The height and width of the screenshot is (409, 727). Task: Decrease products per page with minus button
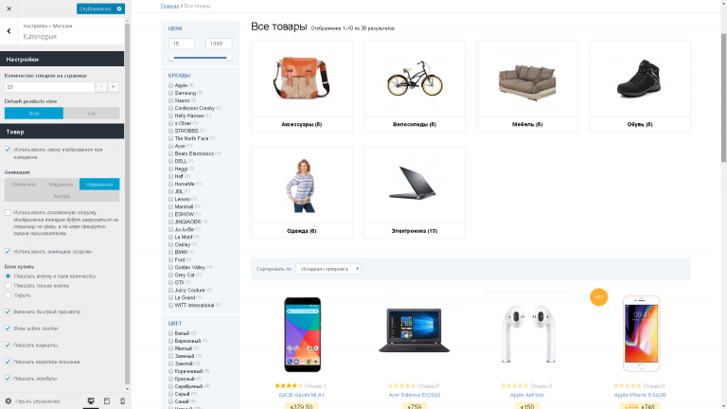point(101,87)
